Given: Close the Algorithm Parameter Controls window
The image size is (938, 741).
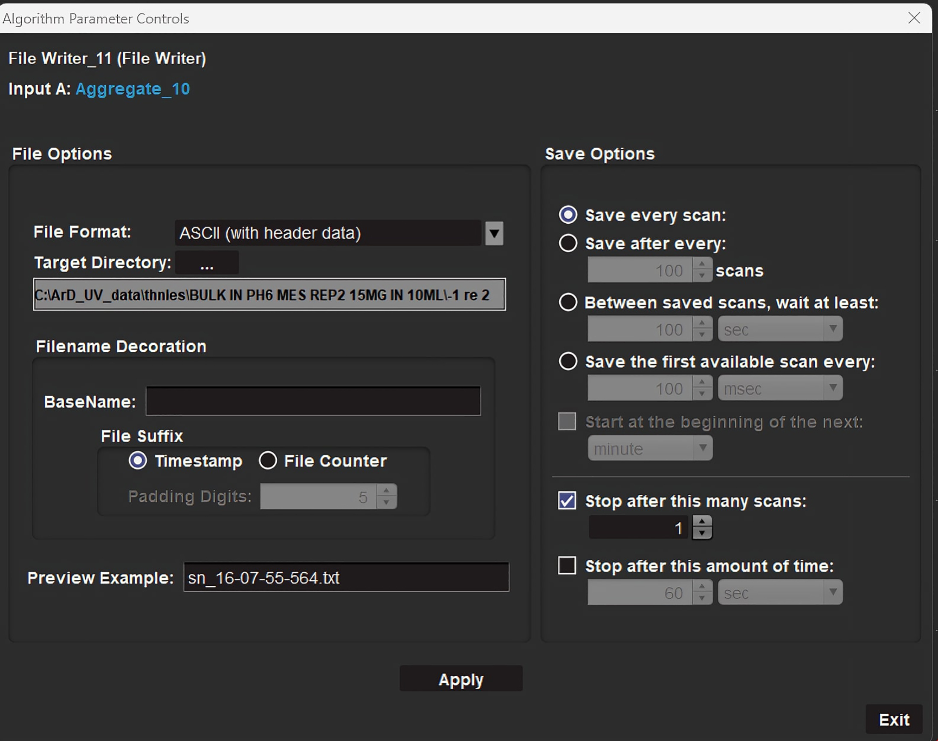Looking at the screenshot, I should coord(914,18).
